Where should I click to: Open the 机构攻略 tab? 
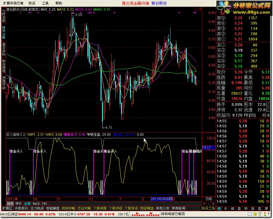pyautogui.click(x=68, y=208)
